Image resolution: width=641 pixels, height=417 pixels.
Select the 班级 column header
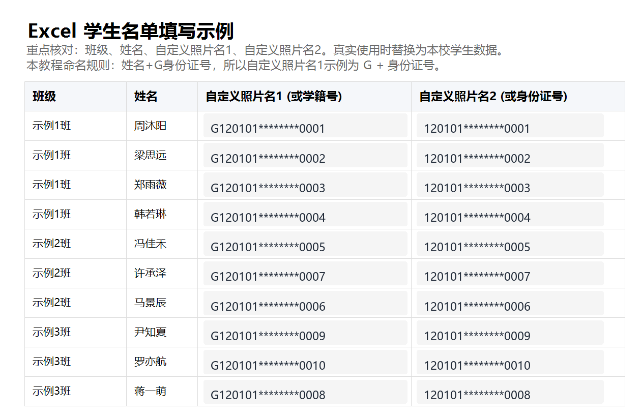click(x=75, y=96)
